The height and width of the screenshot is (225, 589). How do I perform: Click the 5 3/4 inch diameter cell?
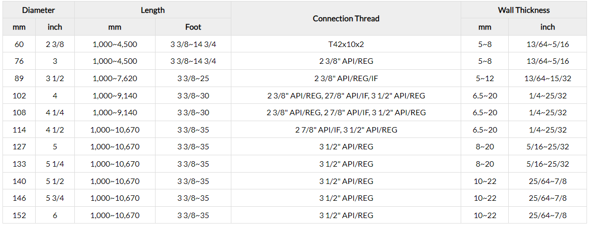pos(54,198)
